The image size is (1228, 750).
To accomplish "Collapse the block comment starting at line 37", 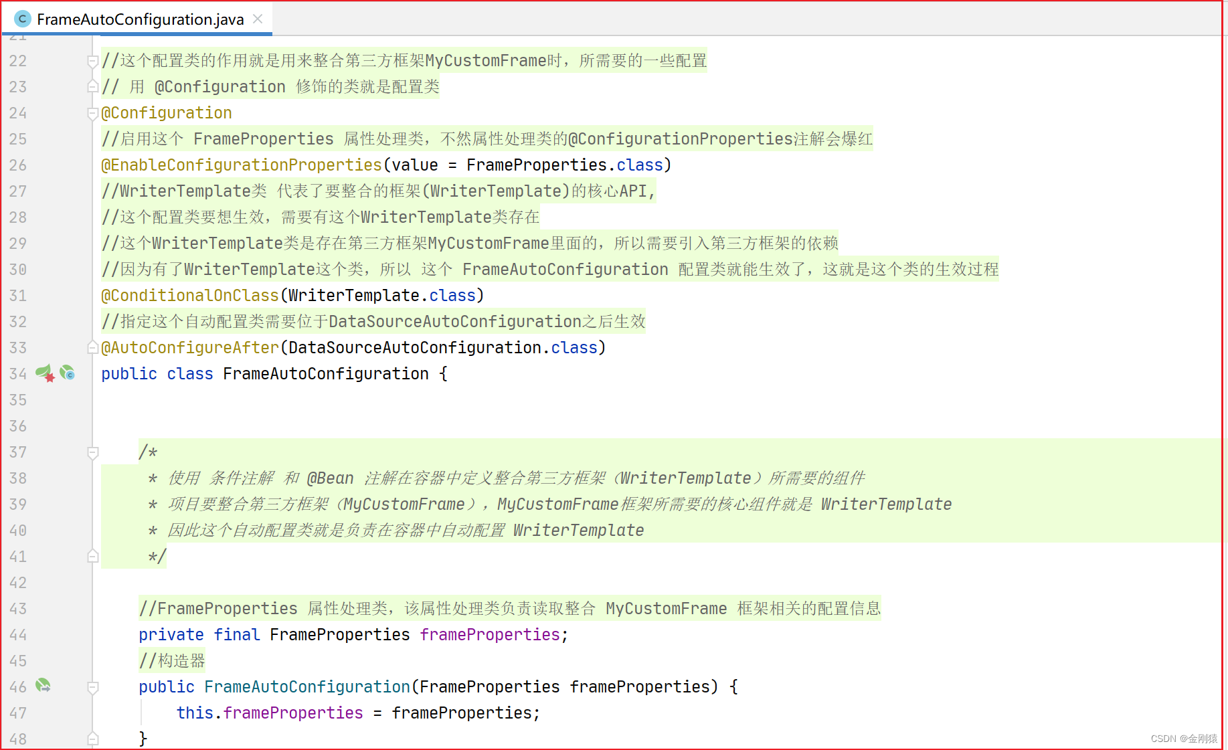I will 93,453.
